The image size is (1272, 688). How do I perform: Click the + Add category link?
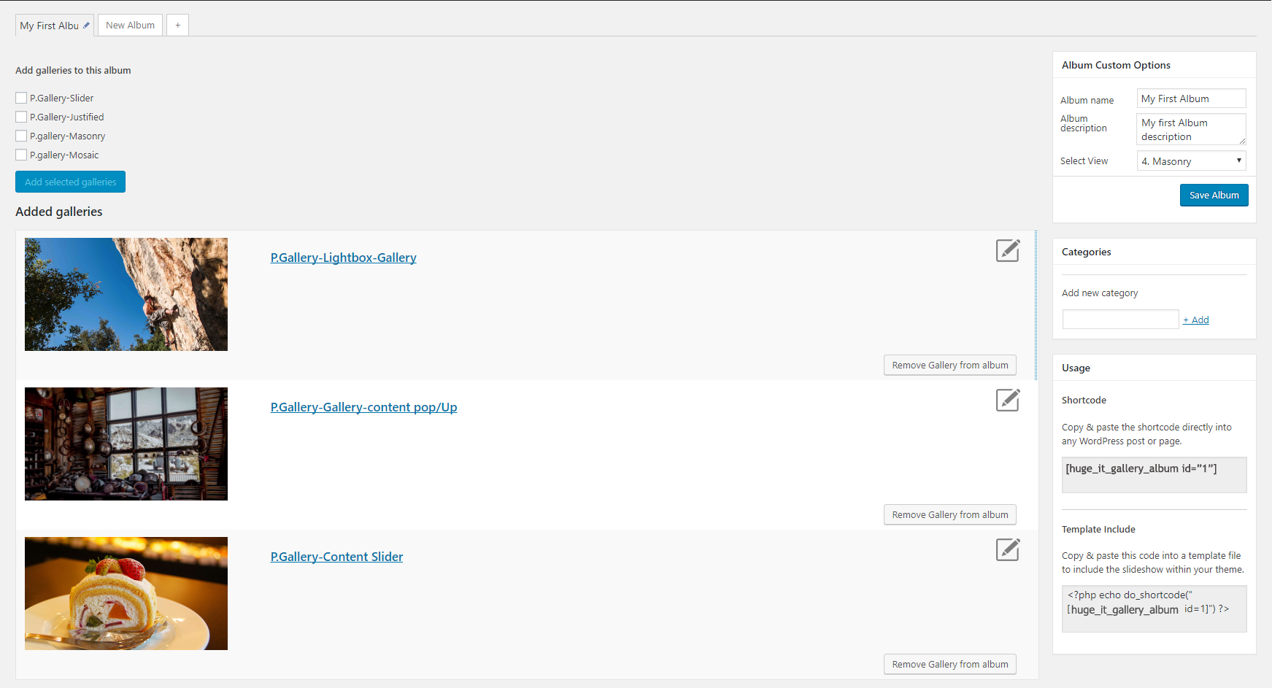click(x=1195, y=320)
